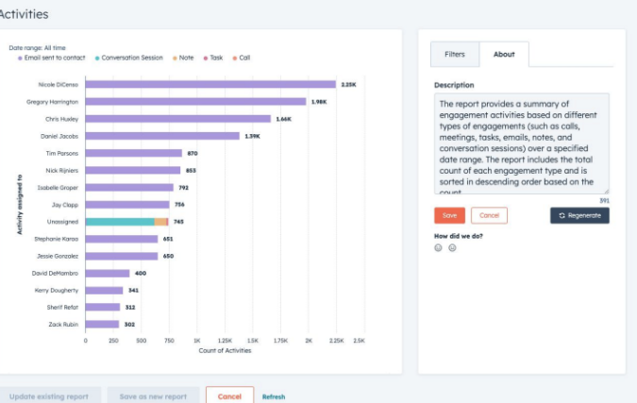This screenshot has width=637, height=403.
Task: Click the 2K x-axis tick label
Action: point(309,341)
